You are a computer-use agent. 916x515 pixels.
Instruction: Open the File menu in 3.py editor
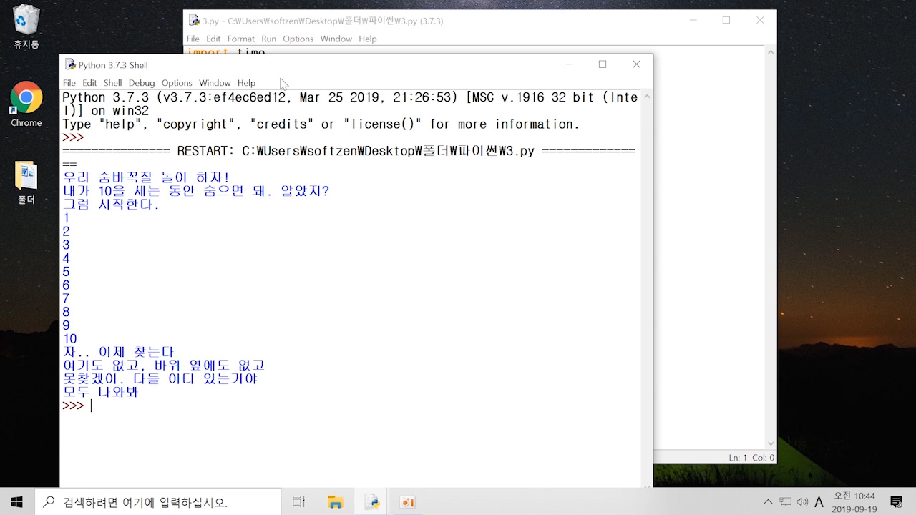coord(193,39)
